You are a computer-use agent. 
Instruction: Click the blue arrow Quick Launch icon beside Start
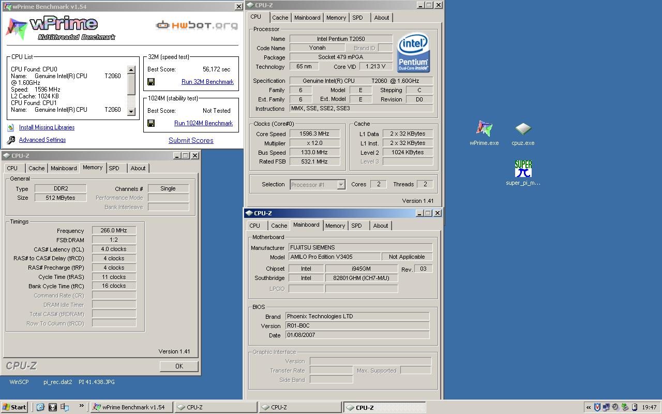pyautogui.click(x=40, y=407)
